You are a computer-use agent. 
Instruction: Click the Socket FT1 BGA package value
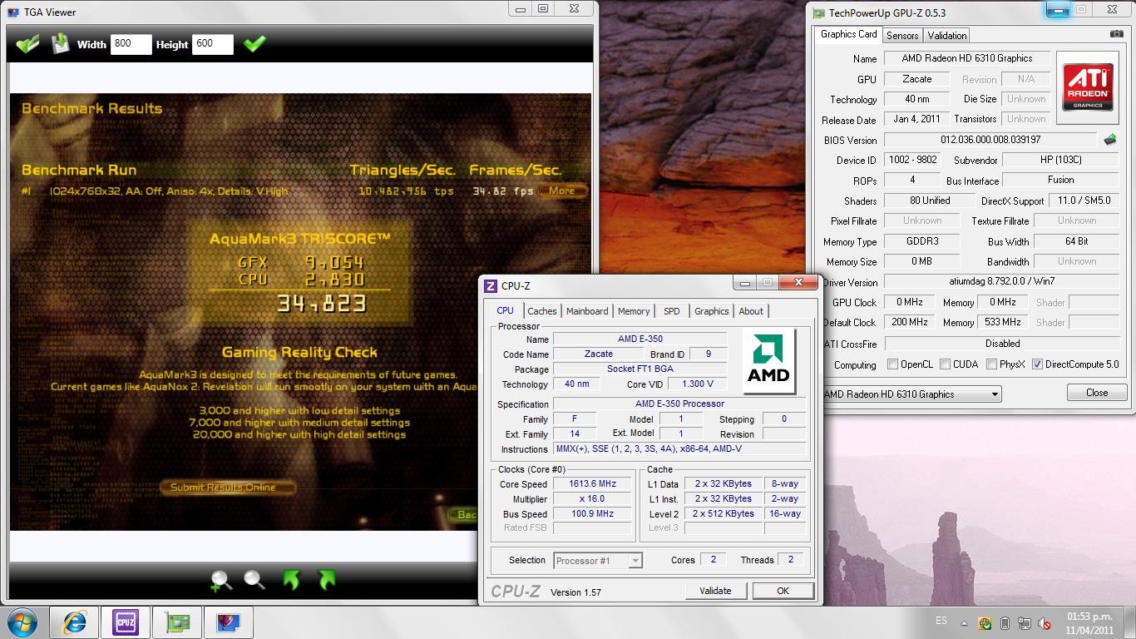pos(640,369)
